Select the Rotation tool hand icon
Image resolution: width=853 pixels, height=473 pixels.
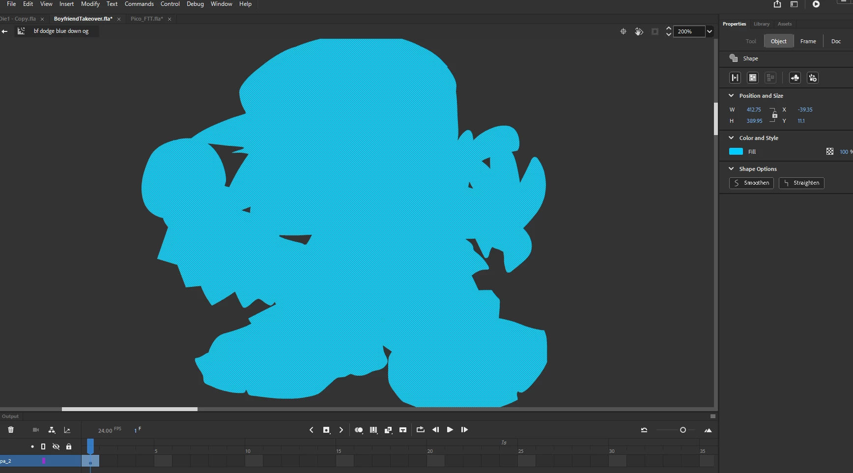click(639, 31)
